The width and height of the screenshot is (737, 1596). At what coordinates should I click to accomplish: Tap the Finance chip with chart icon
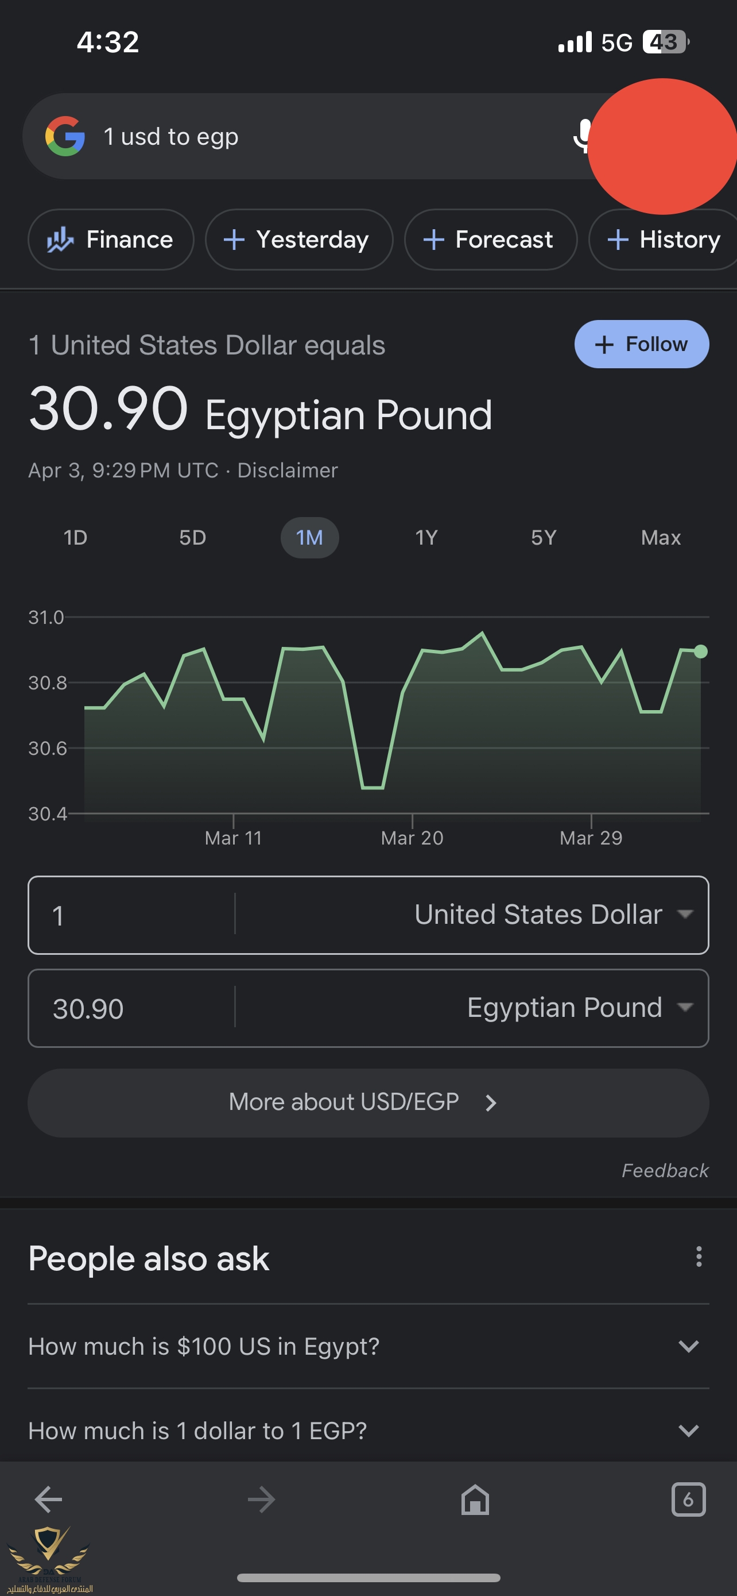(x=111, y=239)
